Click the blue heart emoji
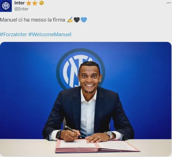Screen dimensions: 172x157 [x=84, y=20]
